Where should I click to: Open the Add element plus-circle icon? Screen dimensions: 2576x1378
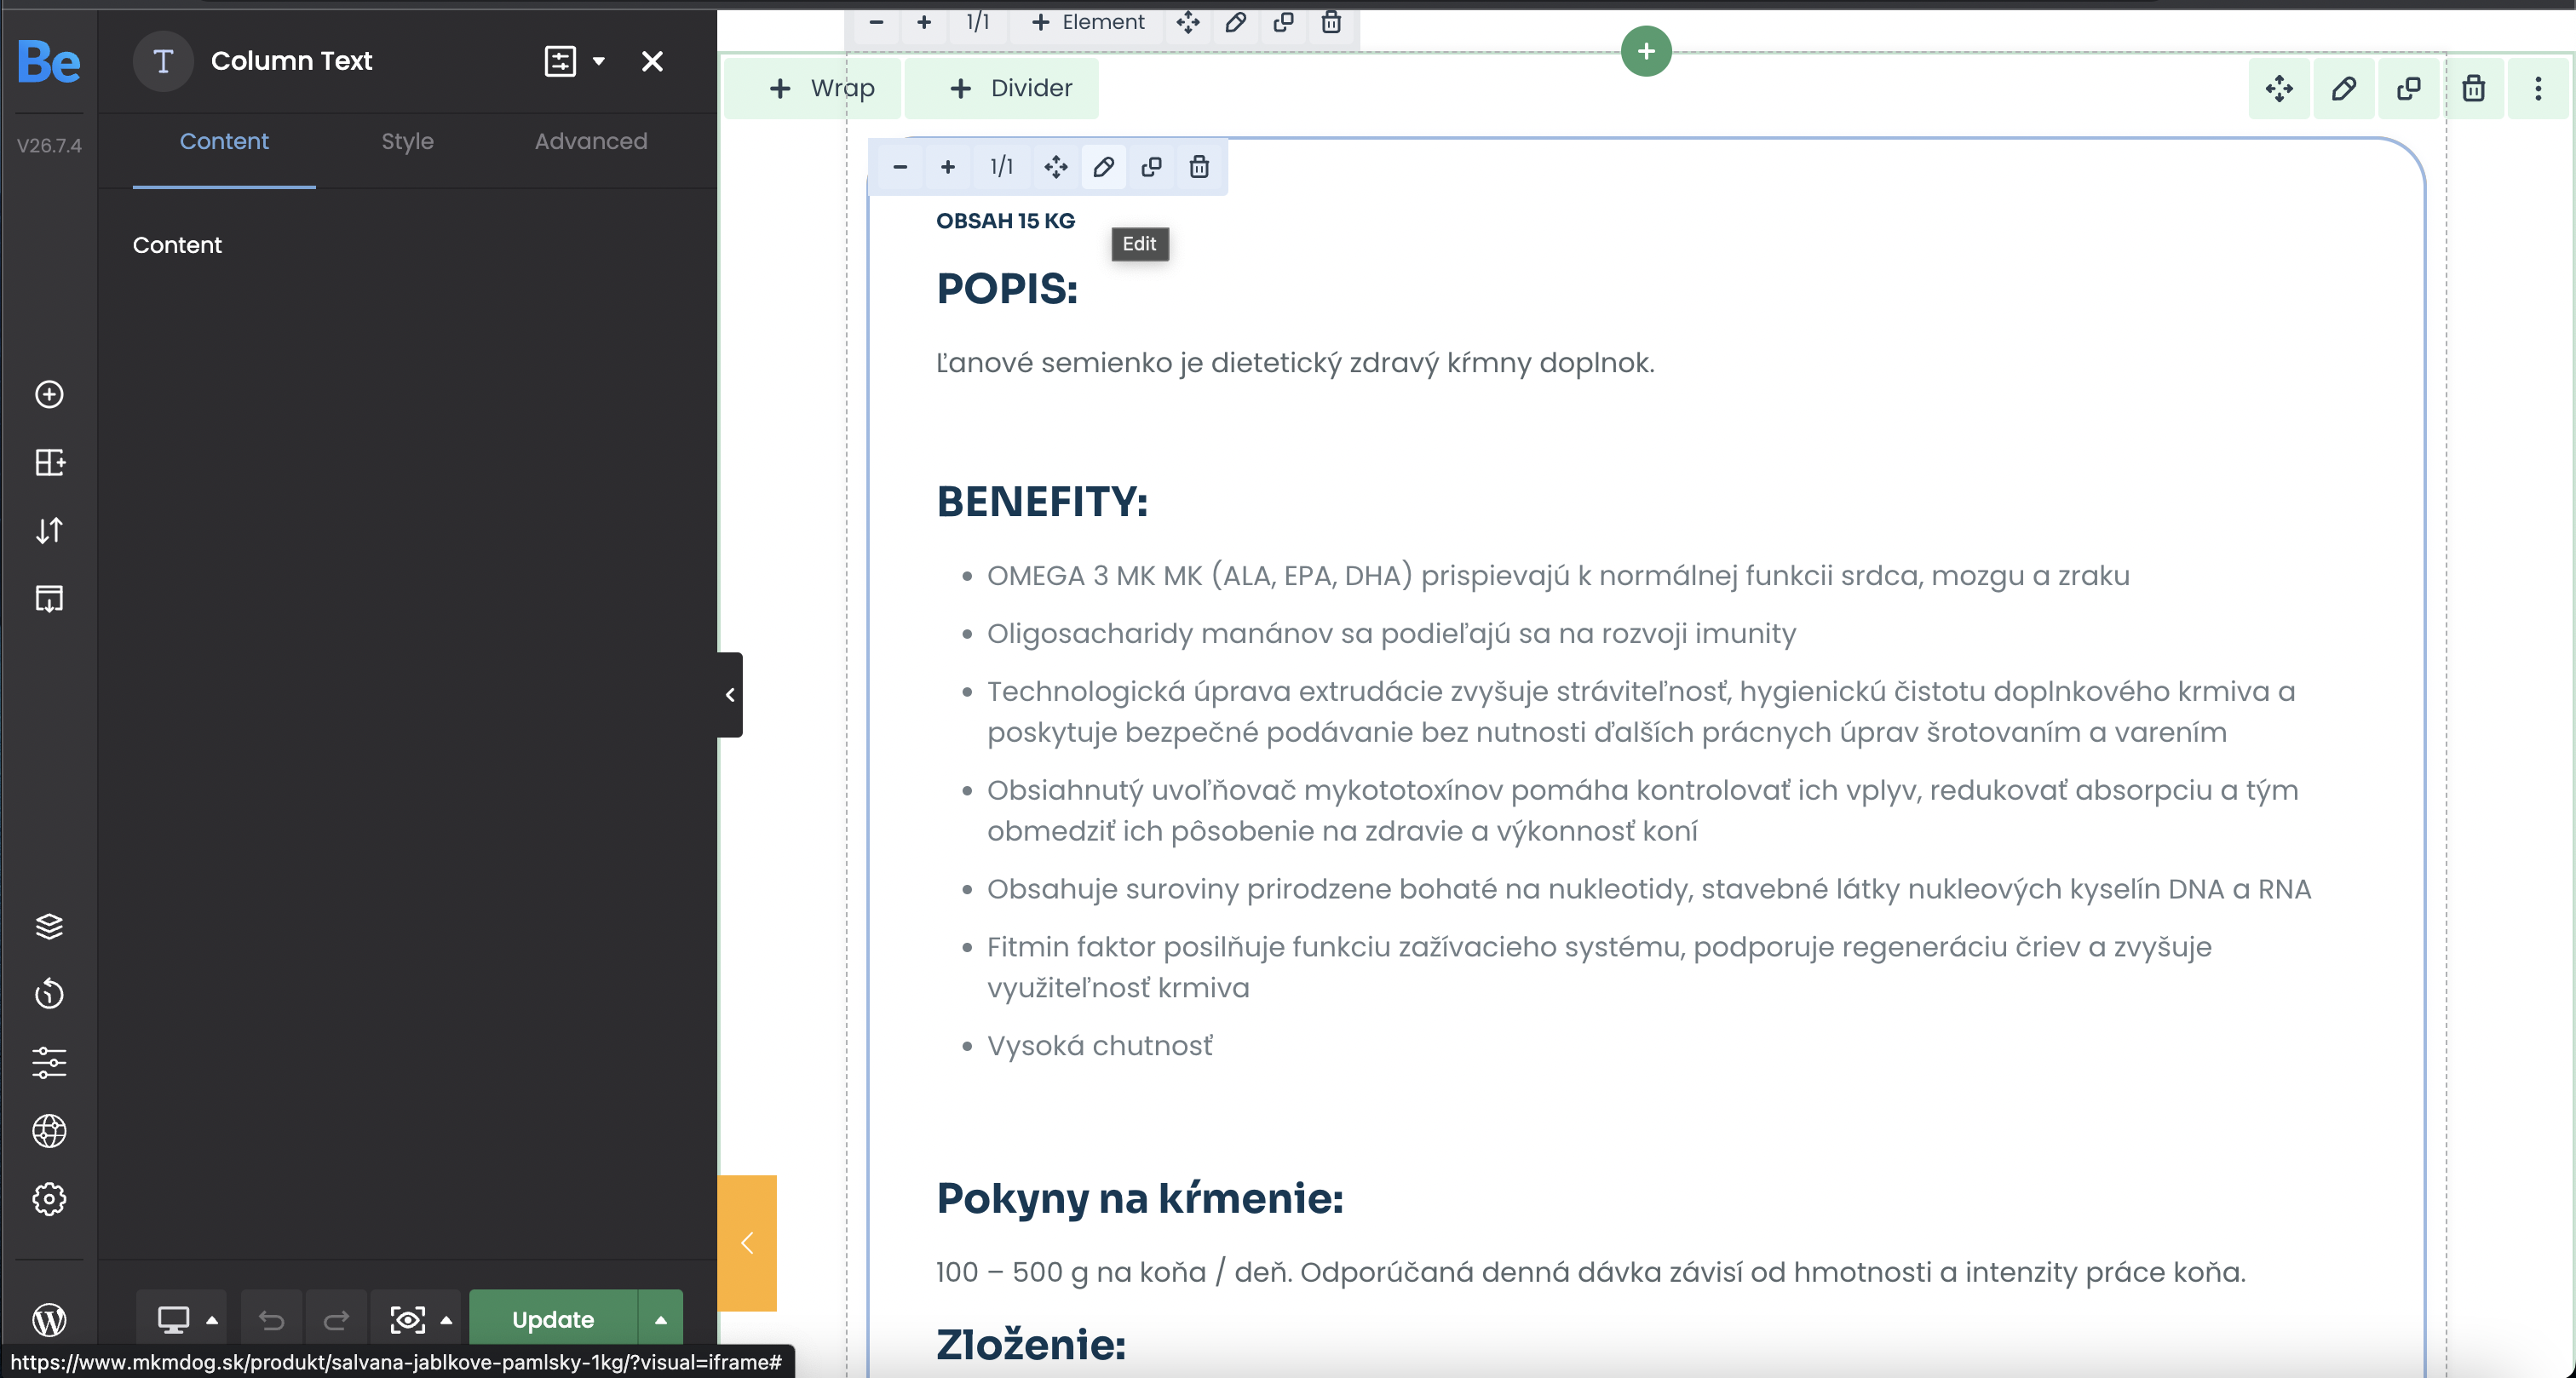[49, 394]
